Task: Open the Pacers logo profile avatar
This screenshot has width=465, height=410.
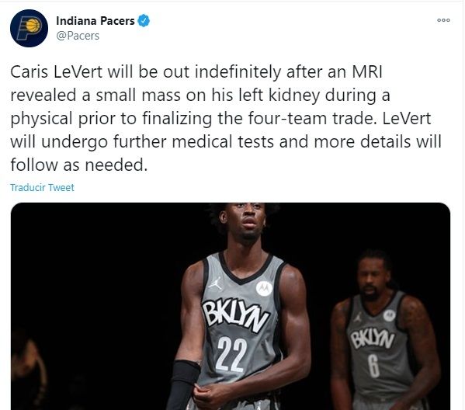Action: coord(29,28)
